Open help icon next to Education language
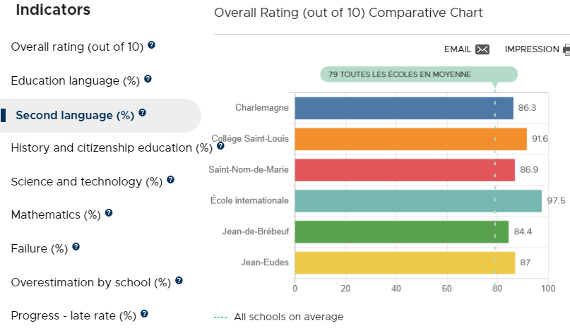 coord(148,79)
